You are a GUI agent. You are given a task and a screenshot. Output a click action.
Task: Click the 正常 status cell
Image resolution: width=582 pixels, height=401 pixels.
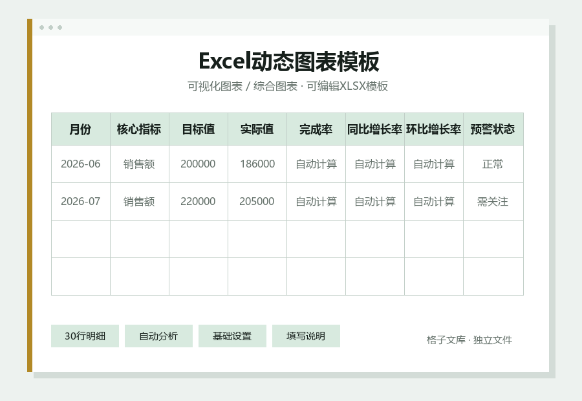click(493, 164)
